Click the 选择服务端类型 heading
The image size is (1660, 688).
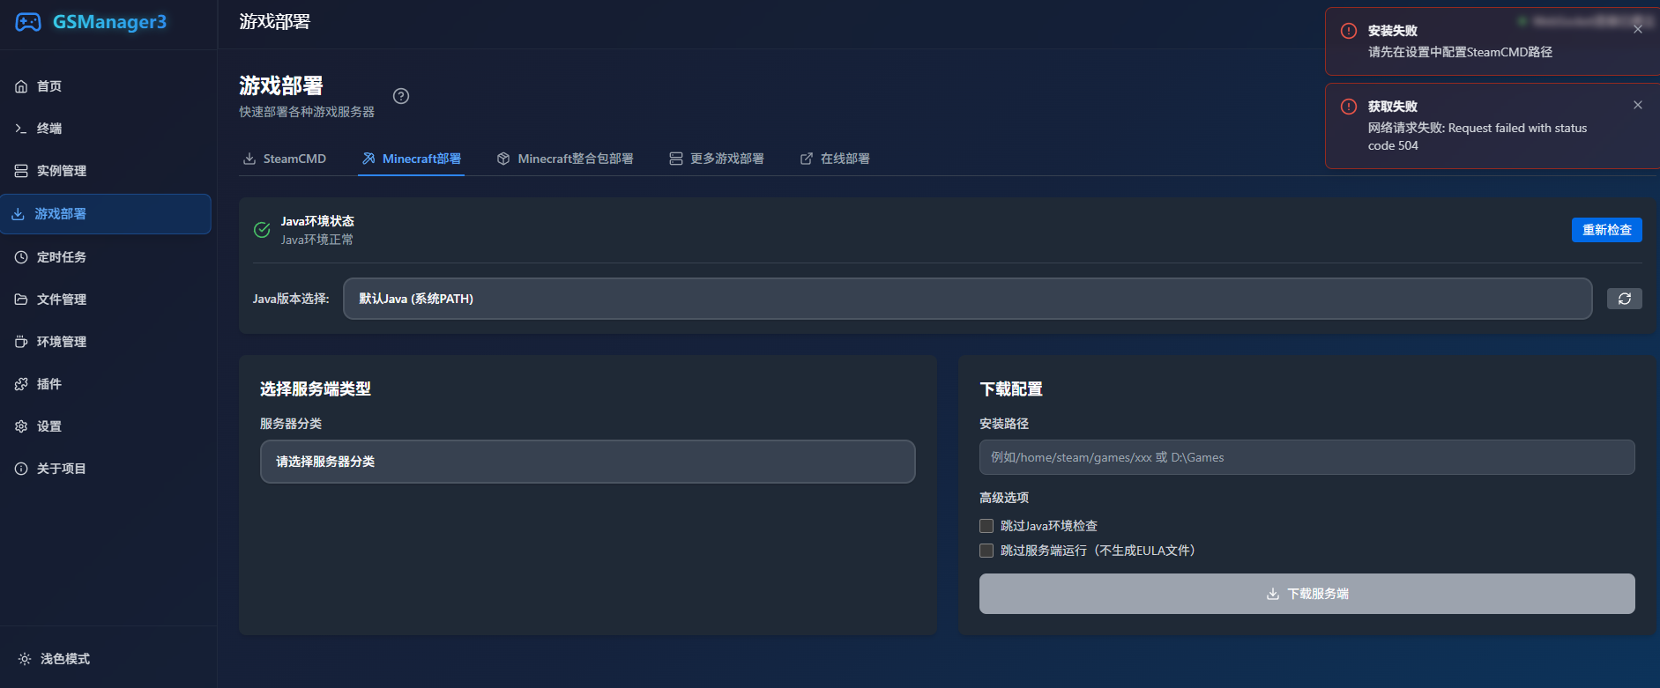(316, 389)
